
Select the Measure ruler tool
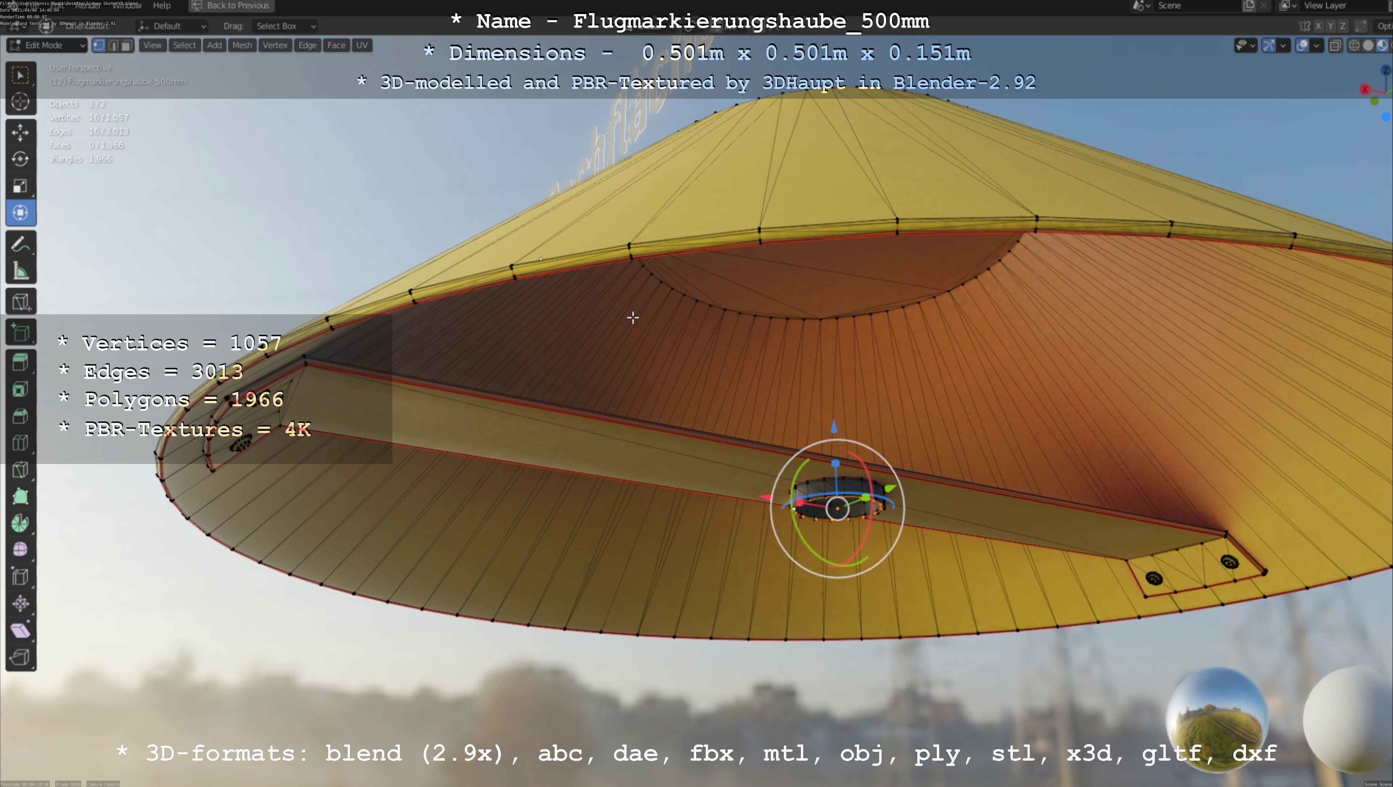click(20, 271)
